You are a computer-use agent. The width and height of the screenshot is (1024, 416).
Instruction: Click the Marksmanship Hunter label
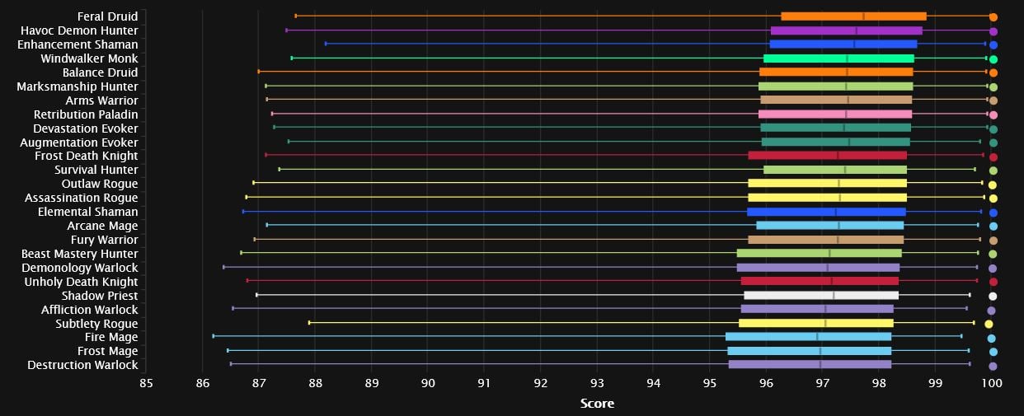click(x=78, y=86)
